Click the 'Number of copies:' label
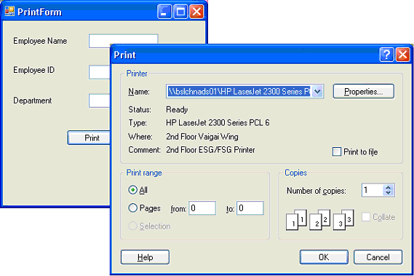Viewport: 414px width, 276px height. (317, 191)
